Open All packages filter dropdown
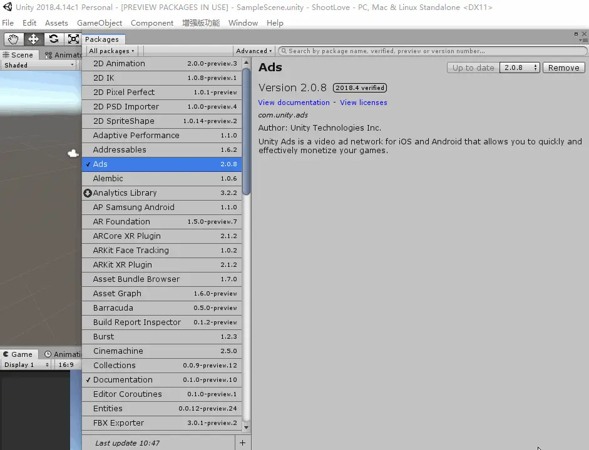This screenshot has height=450, width=589. pos(111,51)
